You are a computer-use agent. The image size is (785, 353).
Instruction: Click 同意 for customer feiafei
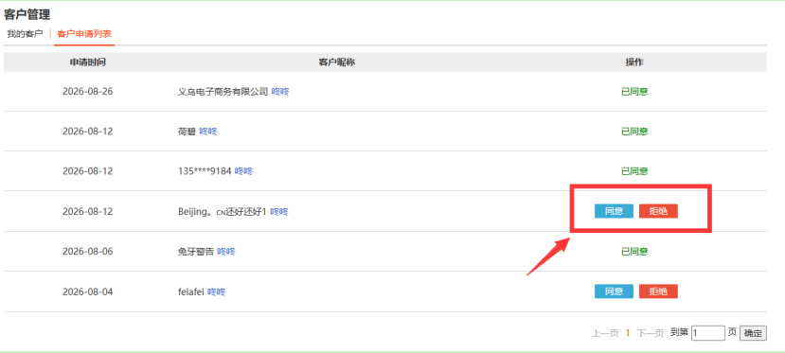tap(614, 291)
